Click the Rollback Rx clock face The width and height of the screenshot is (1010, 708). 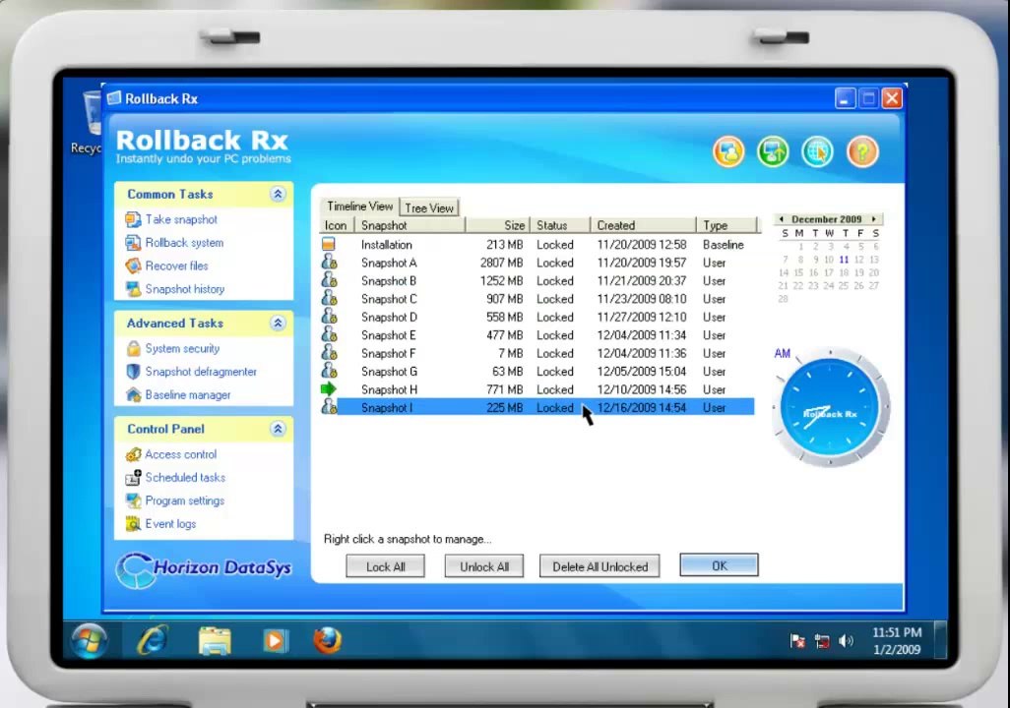830,407
